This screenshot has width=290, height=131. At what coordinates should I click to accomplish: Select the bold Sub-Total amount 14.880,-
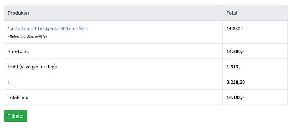tap(235, 51)
